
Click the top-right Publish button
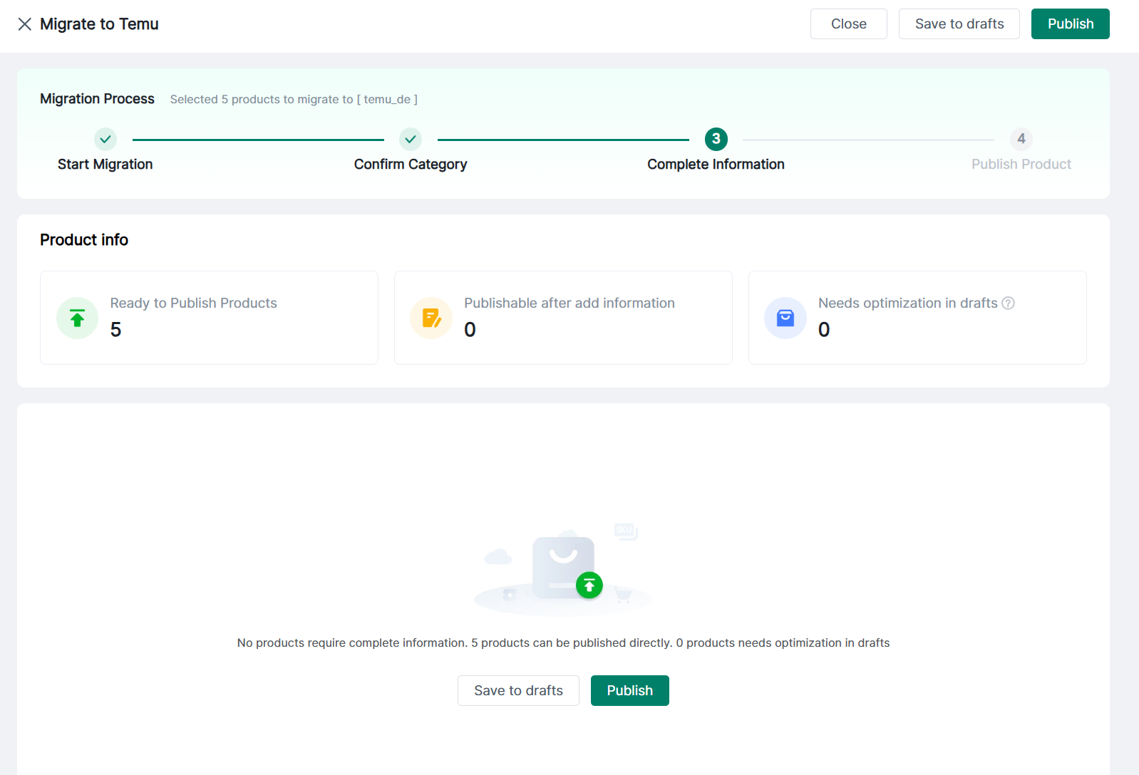1070,24
